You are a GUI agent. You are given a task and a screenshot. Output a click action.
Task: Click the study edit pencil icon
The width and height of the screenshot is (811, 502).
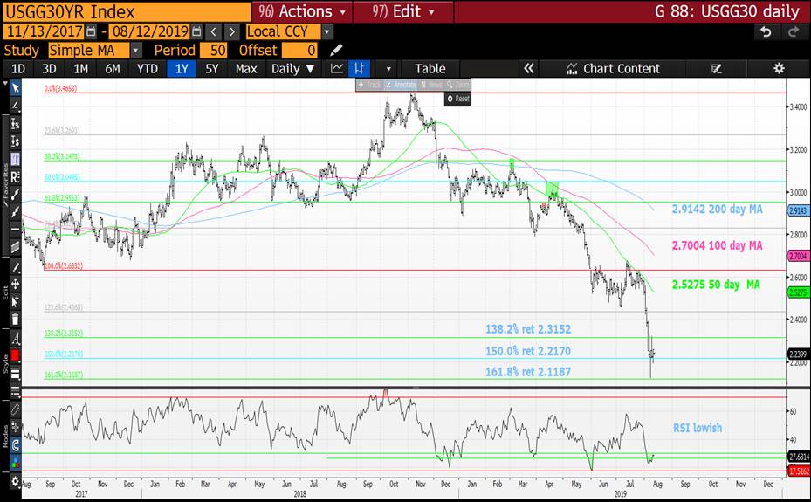click(336, 50)
